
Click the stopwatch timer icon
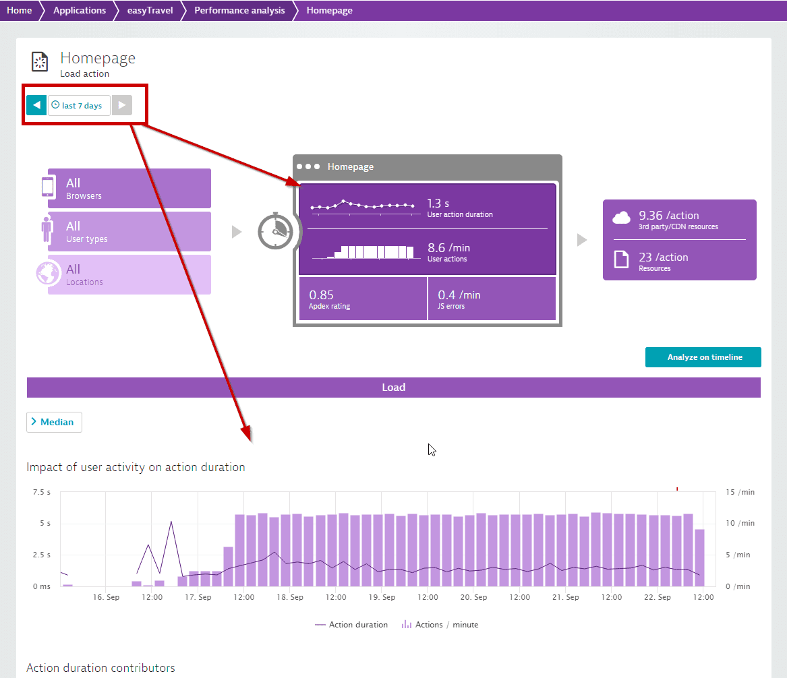[x=276, y=231]
